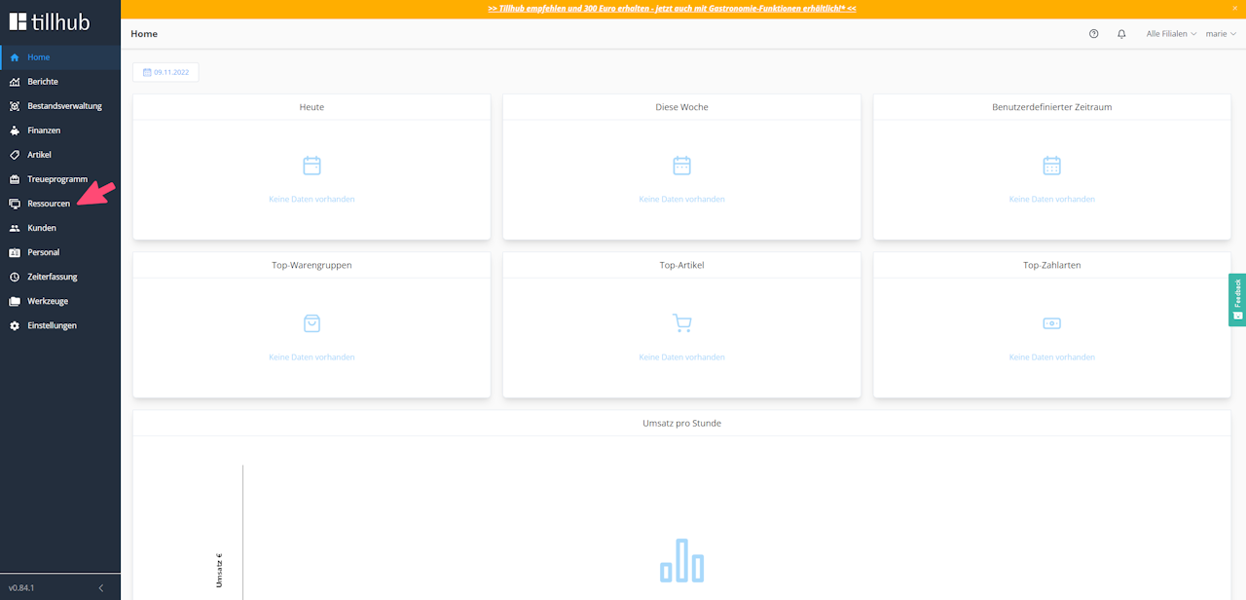1246x600 pixels.
Task: Click calendar icon in Diese Woche card
Action: tap(681, 166)
